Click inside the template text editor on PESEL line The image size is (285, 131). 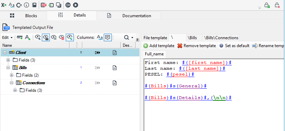coord(169,75)
